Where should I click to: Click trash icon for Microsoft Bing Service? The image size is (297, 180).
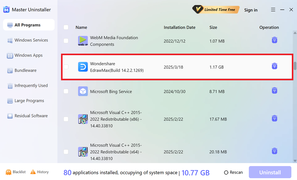click(275, 91)
